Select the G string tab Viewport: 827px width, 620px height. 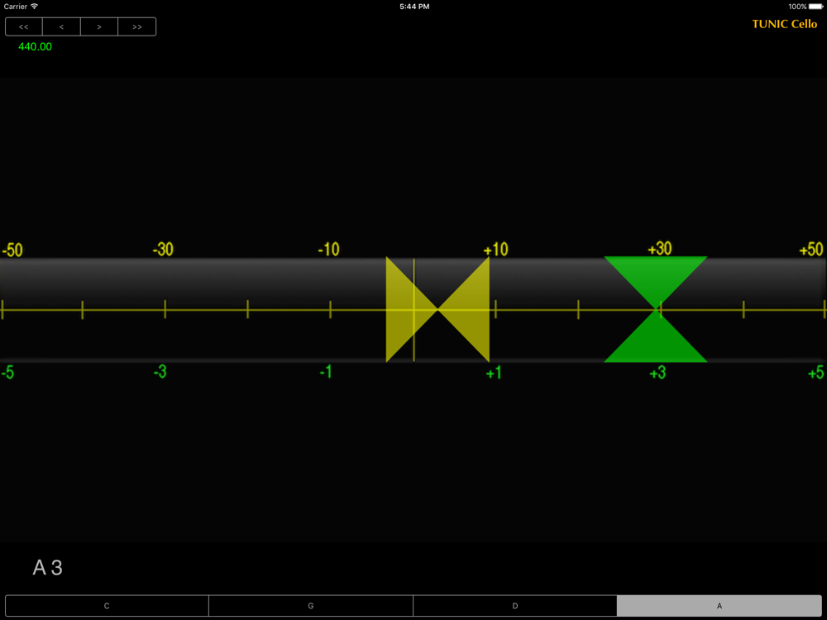click(311, 606)
